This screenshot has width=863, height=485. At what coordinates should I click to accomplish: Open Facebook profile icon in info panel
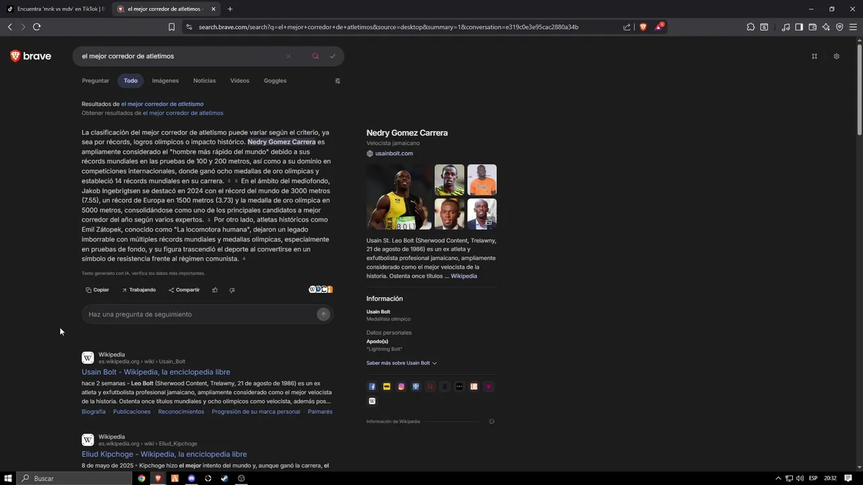[x=371, y=387]
